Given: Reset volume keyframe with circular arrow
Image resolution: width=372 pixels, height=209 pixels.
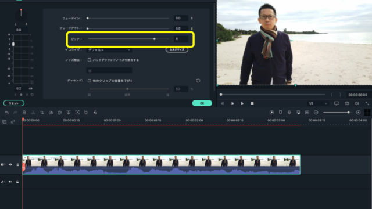Looking at the screenshot, I should [x=32, y=95].
